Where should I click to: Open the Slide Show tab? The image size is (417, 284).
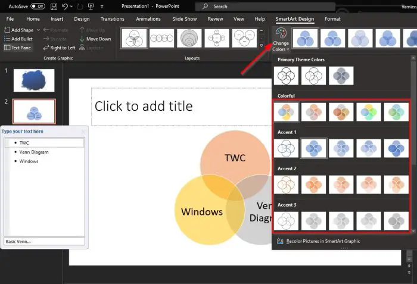(184, 19)
